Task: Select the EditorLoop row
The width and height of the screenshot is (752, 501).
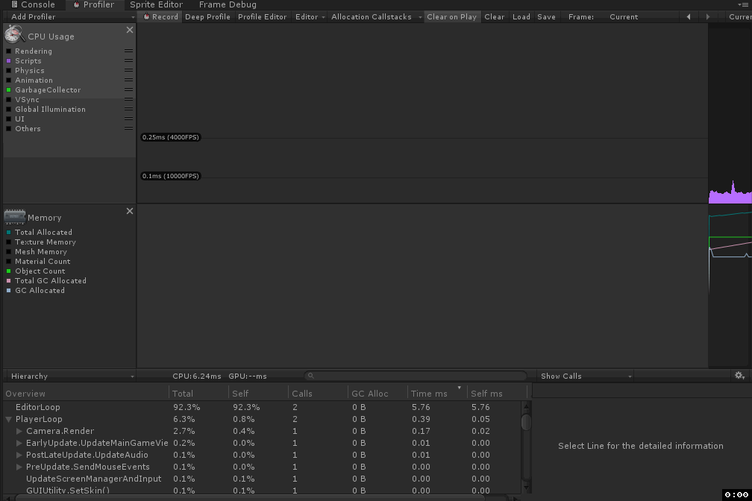Action: pyautogui.click(x=262, y=407)
